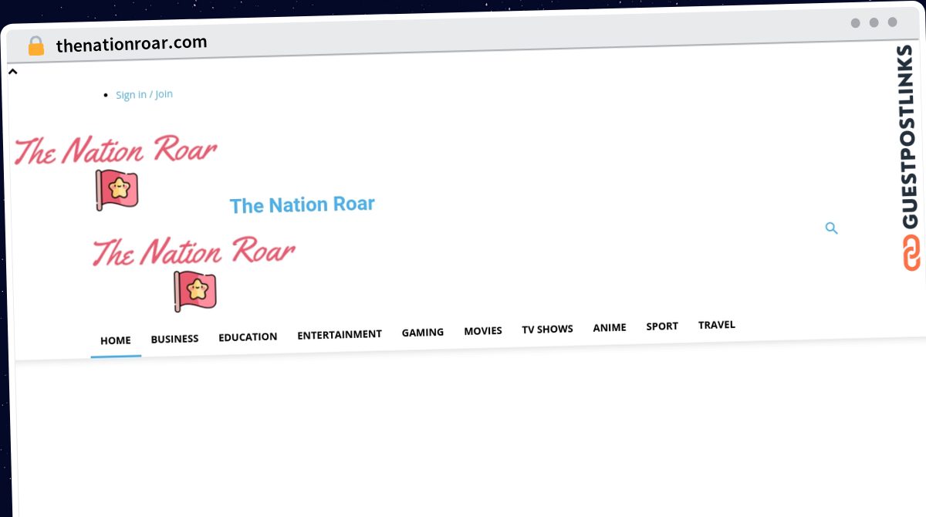The image size is (926, 517).
Task: Click the orange padlock icon in address bar
Action: click(x=36, y=46)
